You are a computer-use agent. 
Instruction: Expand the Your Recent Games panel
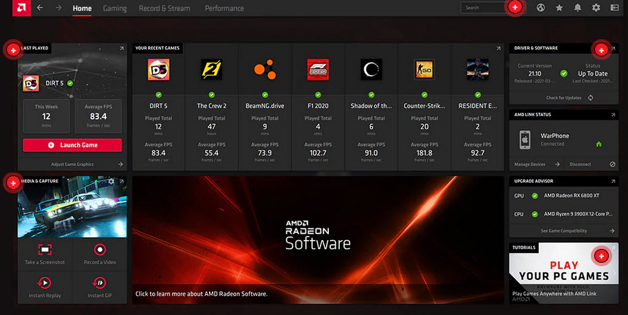click(x=498, y=48)
